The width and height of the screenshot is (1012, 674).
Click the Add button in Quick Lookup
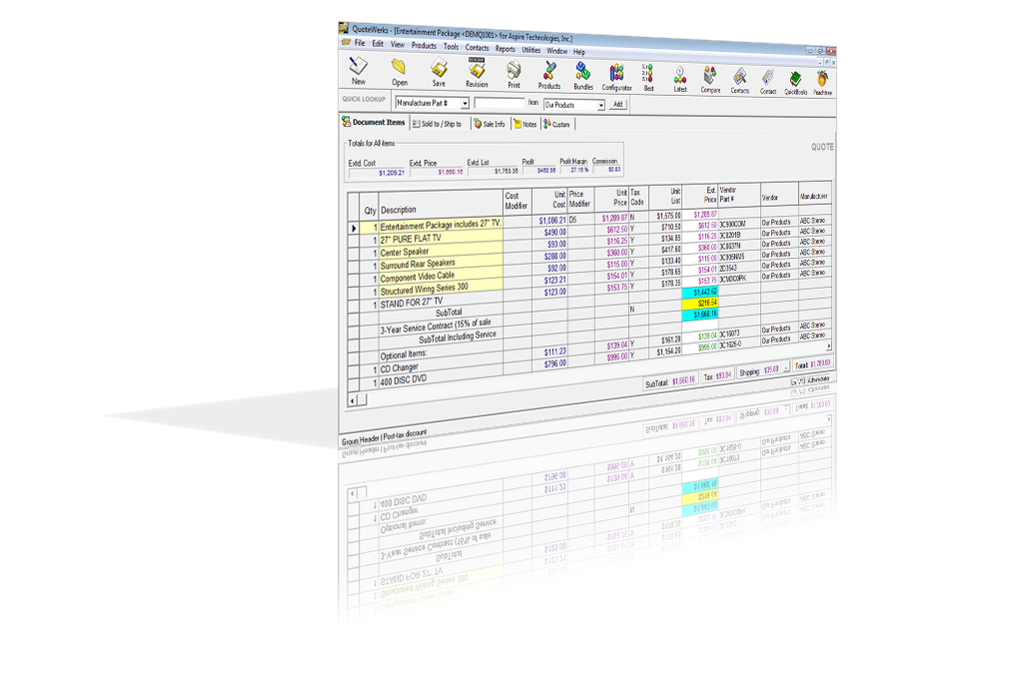(x=617, y=104)
